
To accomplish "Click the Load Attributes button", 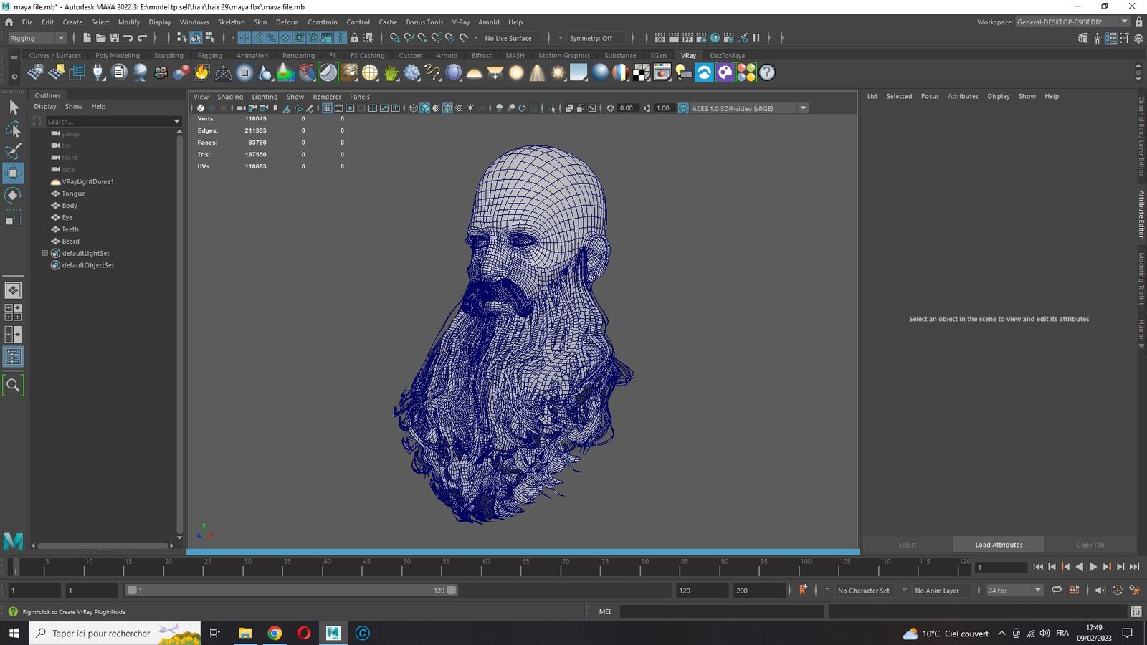I will click(999, 545).
